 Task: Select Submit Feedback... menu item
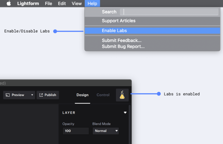[x=122, y=41]
